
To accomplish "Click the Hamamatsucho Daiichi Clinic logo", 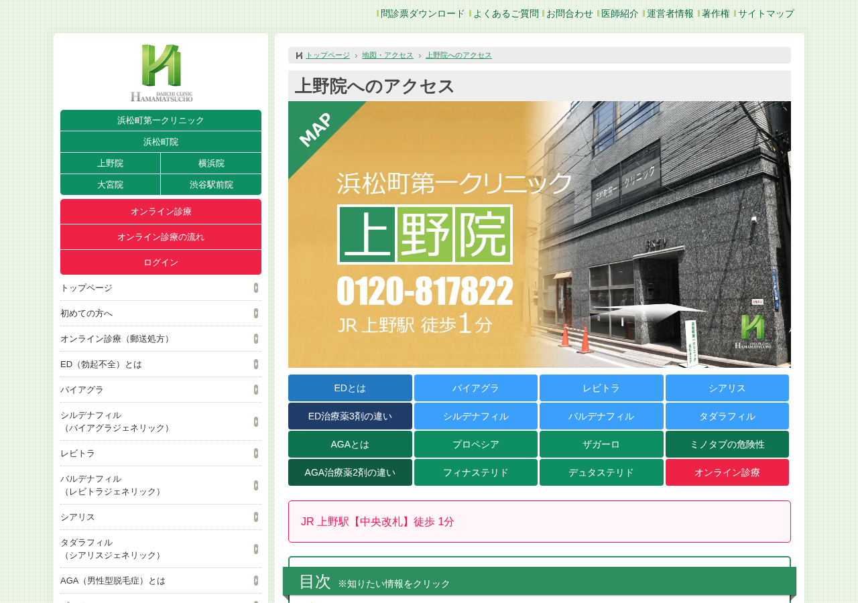I will click(161, 73).
